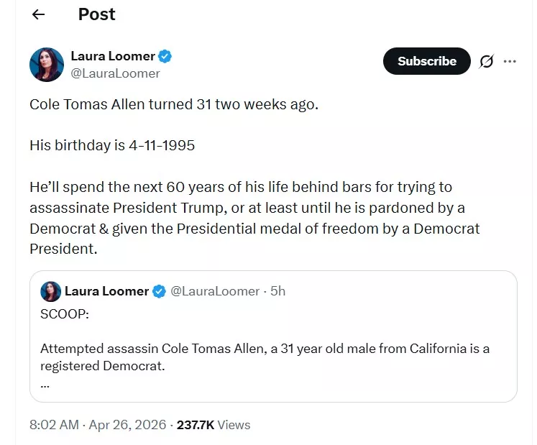This screenshot has height=445, width=537.
Task: Click the Post heading at top
Action: (96, 14)
